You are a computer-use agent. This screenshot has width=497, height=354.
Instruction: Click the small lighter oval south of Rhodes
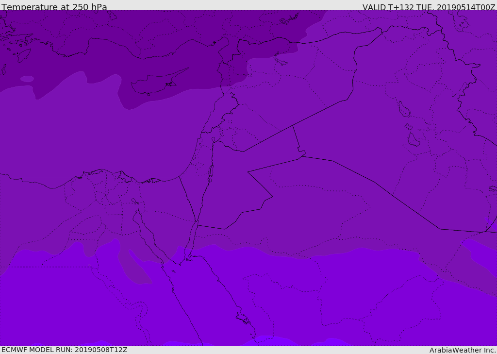27,79
